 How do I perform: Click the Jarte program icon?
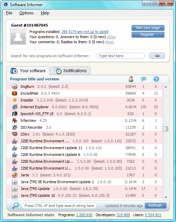tap(15, 175)
